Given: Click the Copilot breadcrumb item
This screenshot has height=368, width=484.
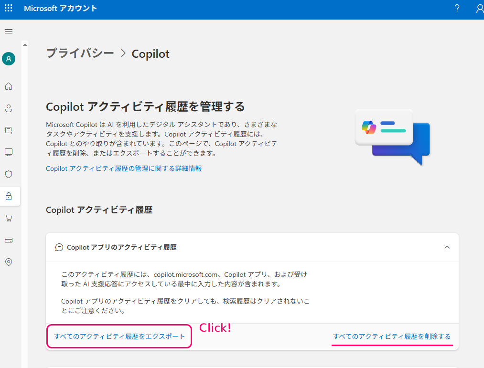Looking at the screenshot, I should click(x=151, y=54).
